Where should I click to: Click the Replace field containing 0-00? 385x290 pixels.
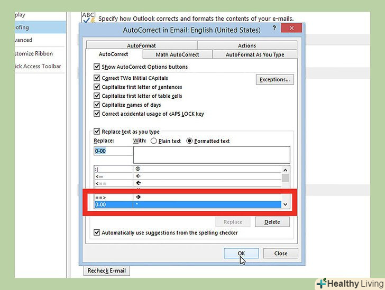(113, 151)
